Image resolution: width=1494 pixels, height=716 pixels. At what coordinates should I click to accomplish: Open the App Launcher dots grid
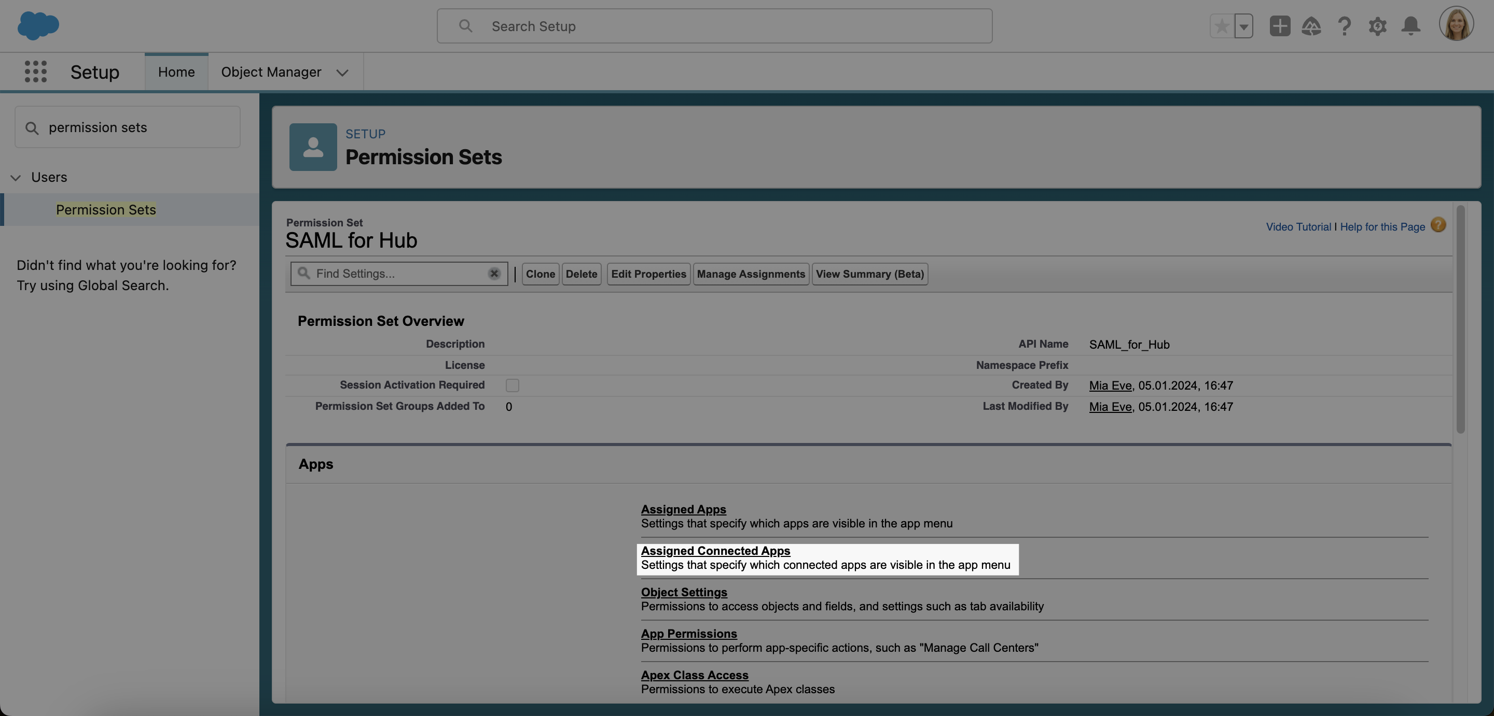(35, 72)
